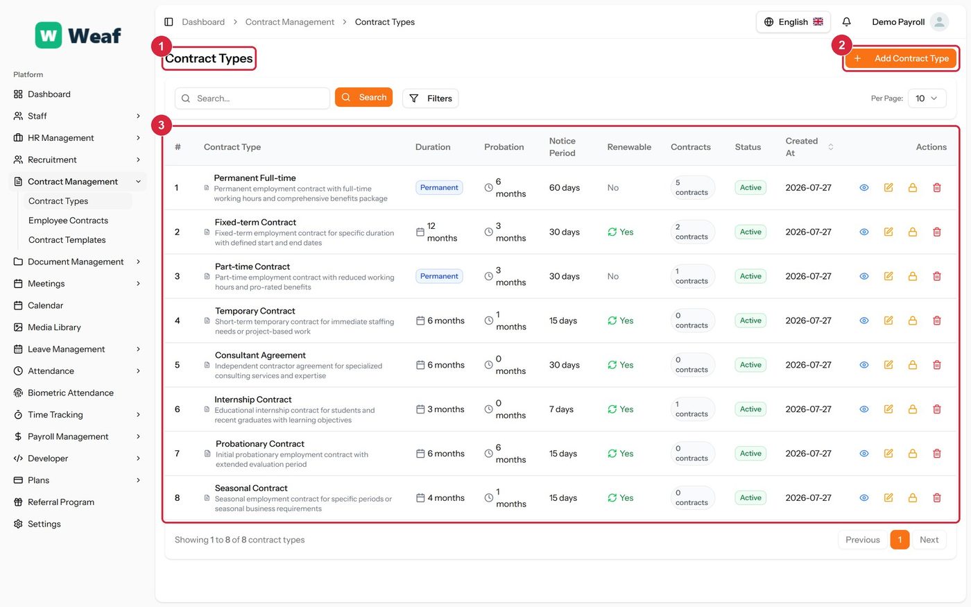View the Seasonal Contract eye icon
Image resolution: width=971 pixels, height=607 pixels.
864,499
